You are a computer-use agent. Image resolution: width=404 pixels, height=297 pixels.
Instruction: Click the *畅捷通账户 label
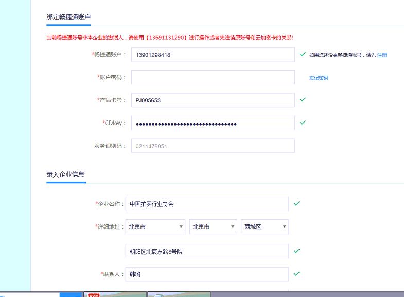[x=109, y=55]
